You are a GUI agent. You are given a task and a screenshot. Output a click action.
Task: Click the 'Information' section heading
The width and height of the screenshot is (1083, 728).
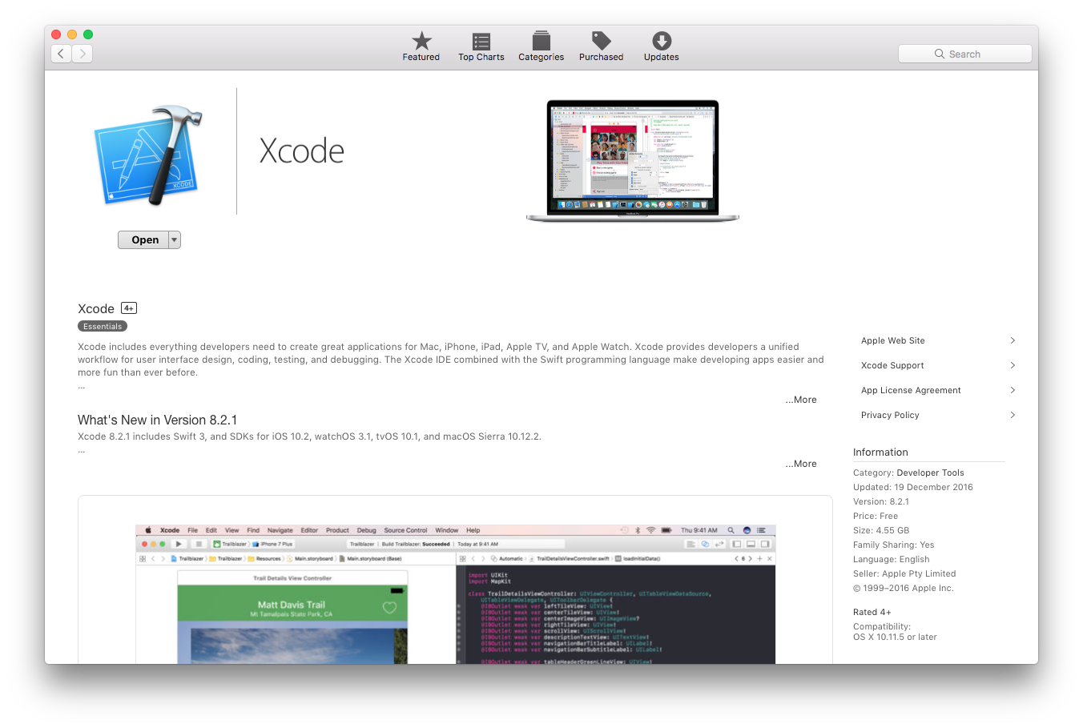(x=880, y=452)
